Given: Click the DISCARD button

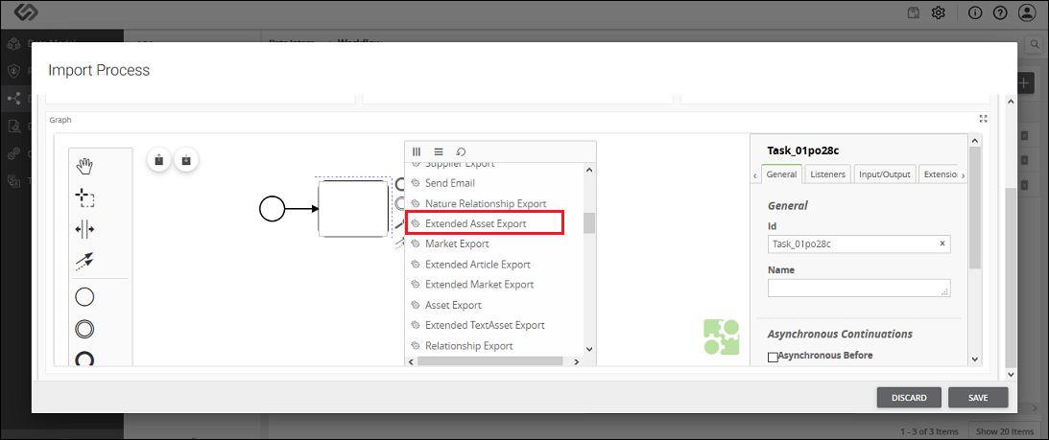Looking at the screenshot, I should point(909,397).
